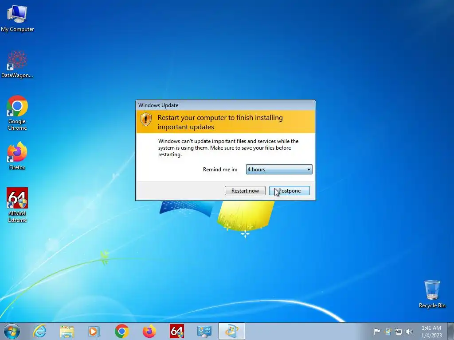Launch Windows Media Player from taskbar
The width and height of the screenshot is (454, 340).
pos(94,331)
